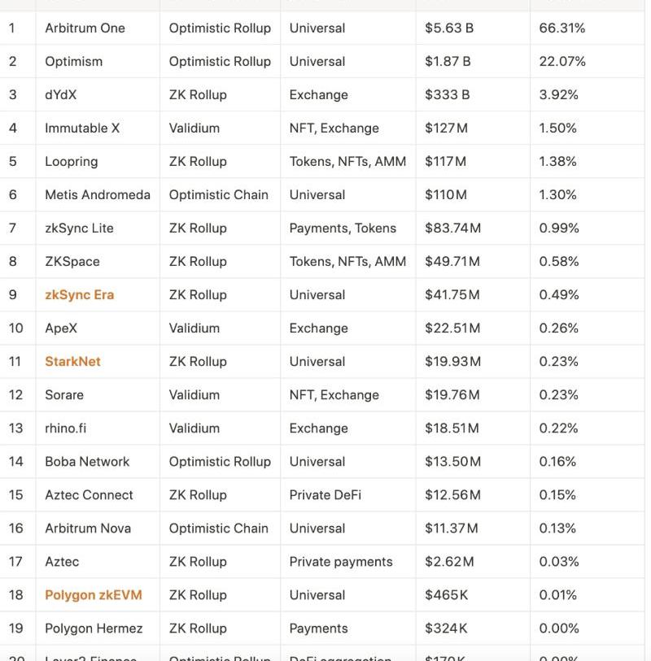This screenshot has width=651, height=661.
Task: Click the Private DeFi purpose cell
Action: (325, 494)
